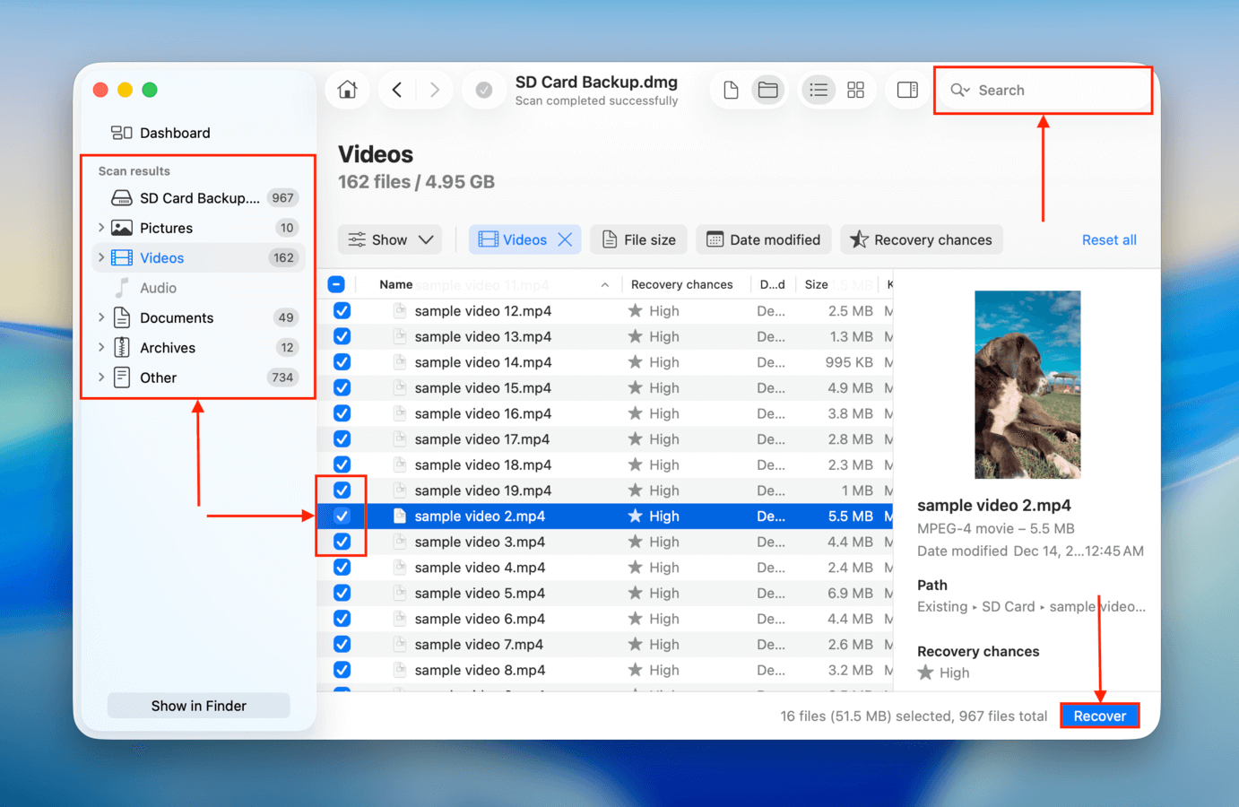Expand the Pictures category in sidebar

[101, 228]
